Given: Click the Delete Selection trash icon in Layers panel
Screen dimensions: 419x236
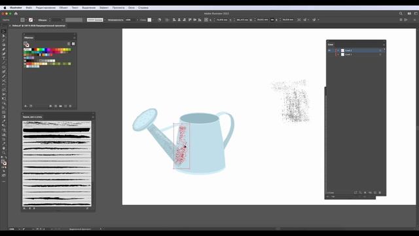Looking at the screenshot, I should [380, 192].
